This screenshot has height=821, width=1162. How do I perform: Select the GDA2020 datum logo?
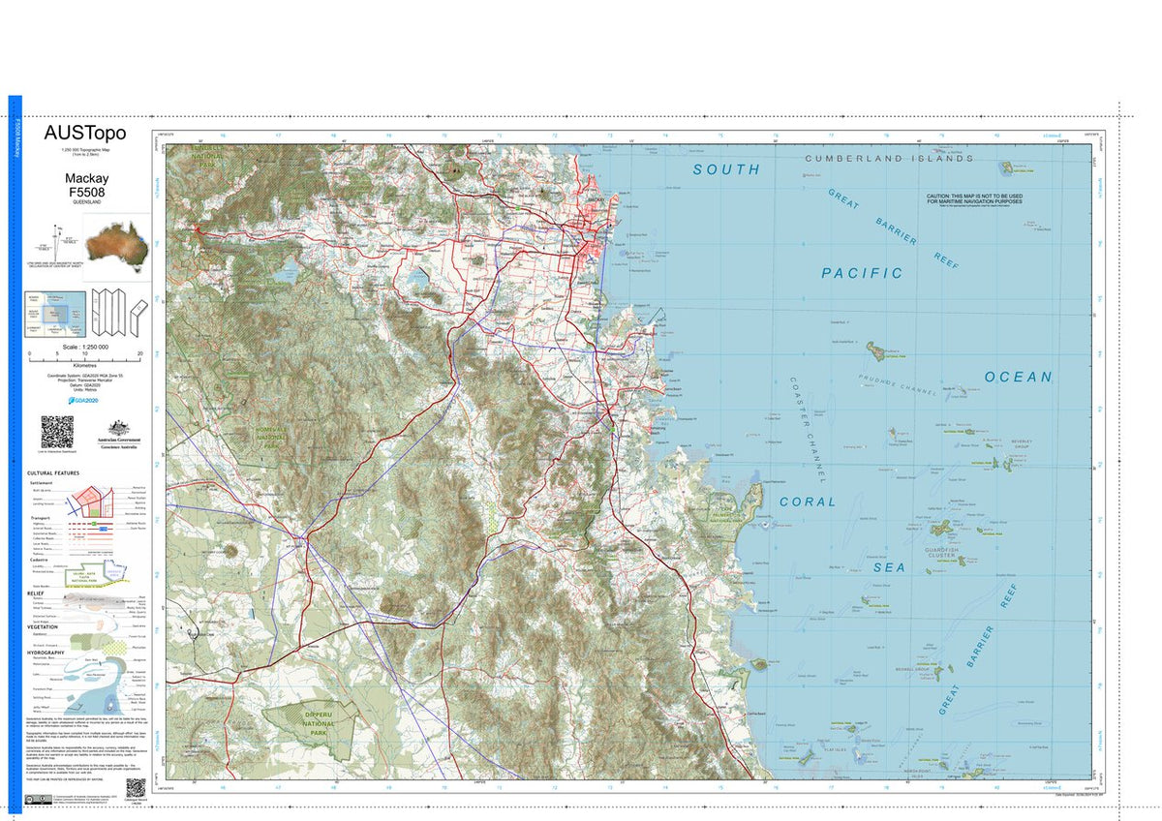85,400
